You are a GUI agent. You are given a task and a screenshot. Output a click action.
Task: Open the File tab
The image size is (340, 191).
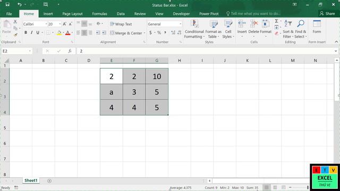(x=9, y=14)
